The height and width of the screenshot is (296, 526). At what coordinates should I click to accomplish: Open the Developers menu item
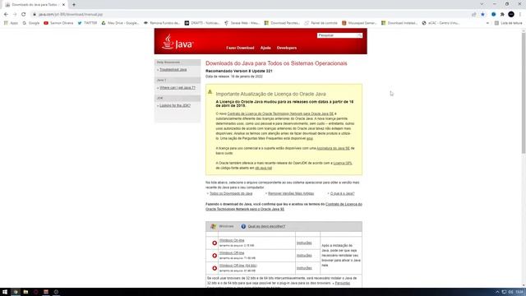[x=287, y=48]
